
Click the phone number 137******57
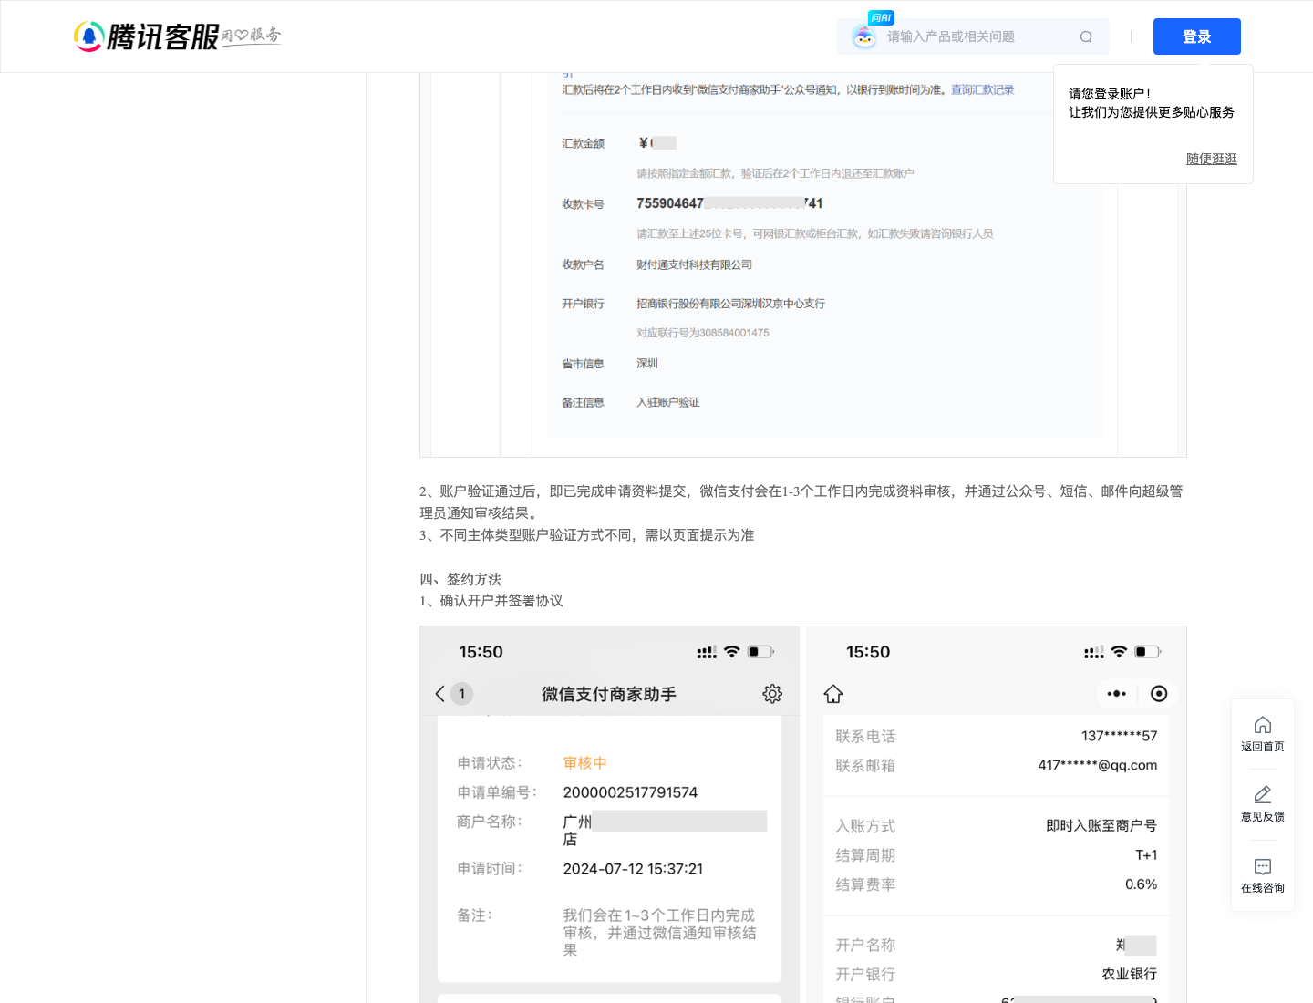[x=1120, y=736]
